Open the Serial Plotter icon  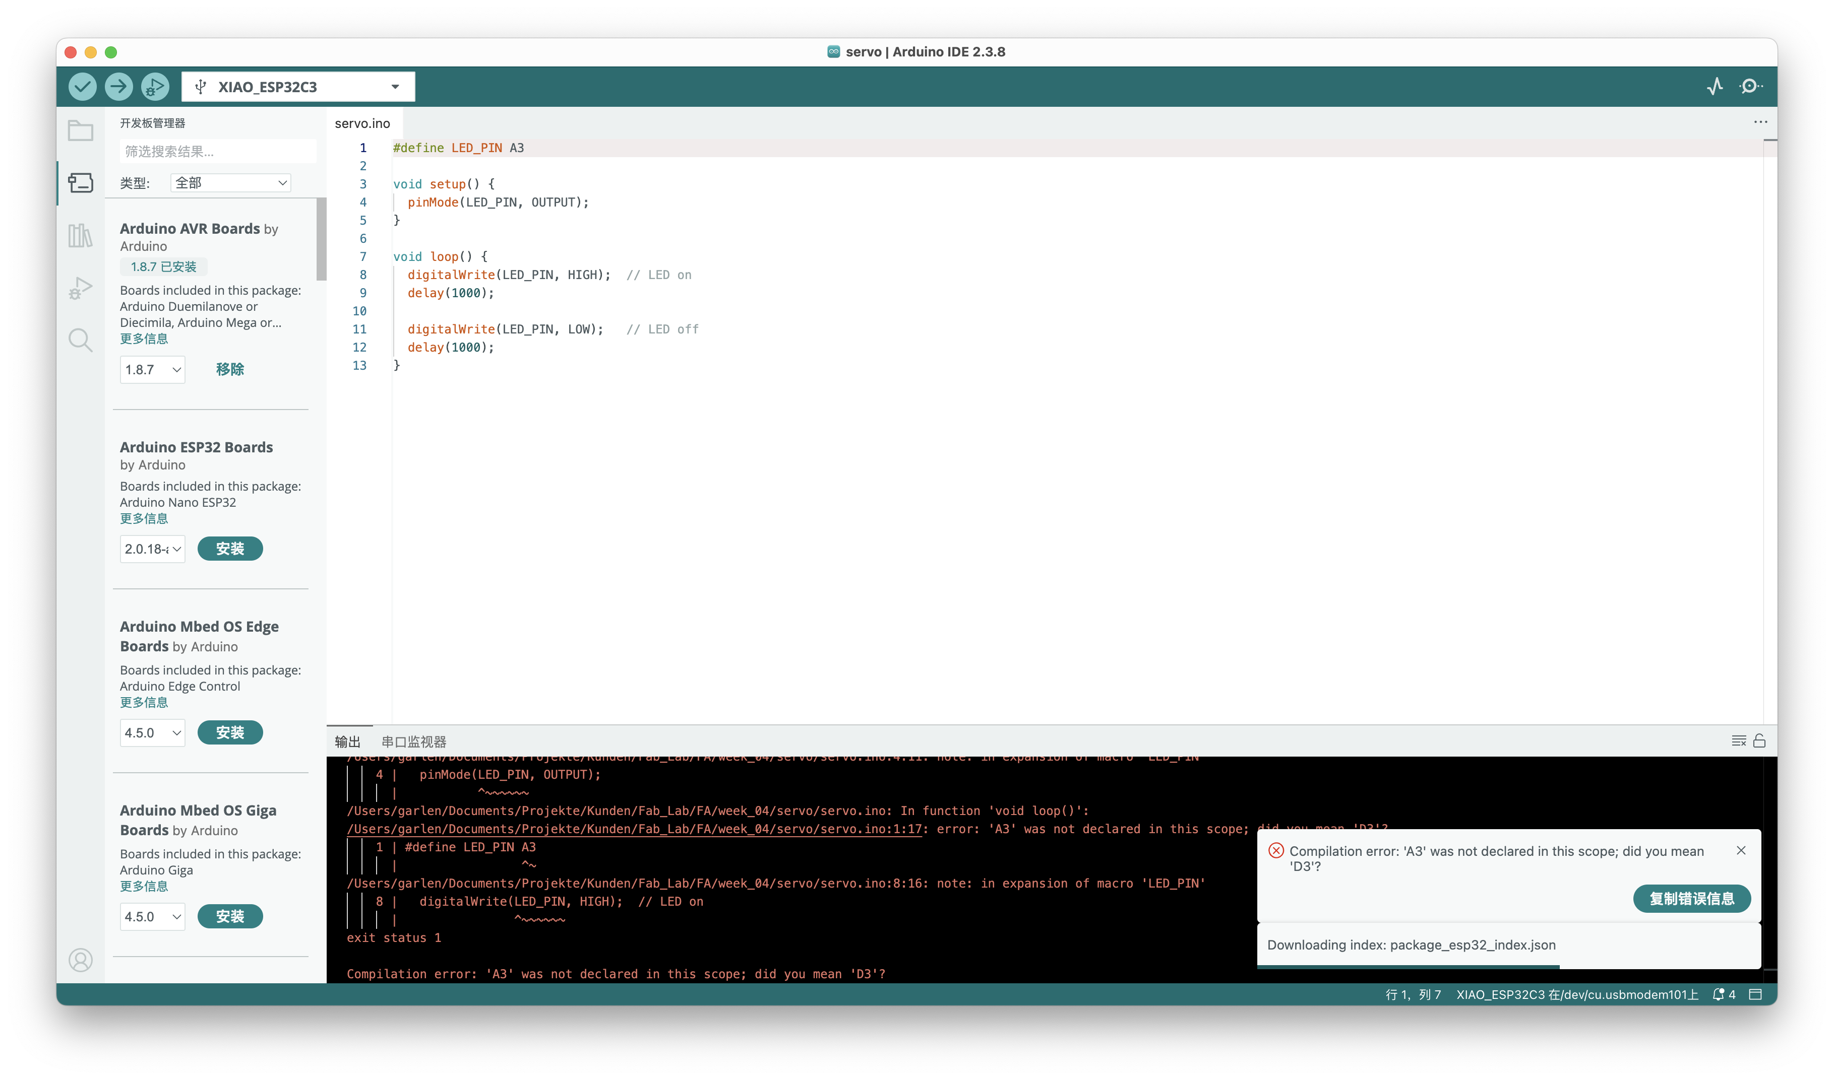point(1715,87)
